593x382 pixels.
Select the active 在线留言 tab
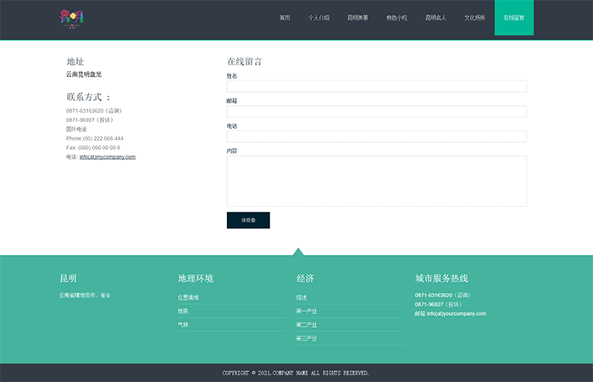(x=513, y=18)
